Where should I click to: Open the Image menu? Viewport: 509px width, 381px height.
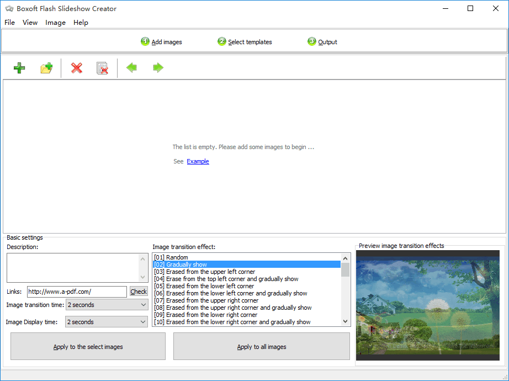[x=56, y=23]
